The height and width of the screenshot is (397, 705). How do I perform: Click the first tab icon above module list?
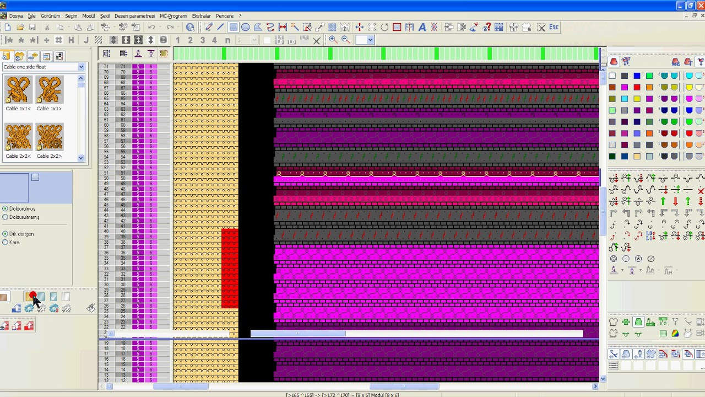[x=6, y=56]
